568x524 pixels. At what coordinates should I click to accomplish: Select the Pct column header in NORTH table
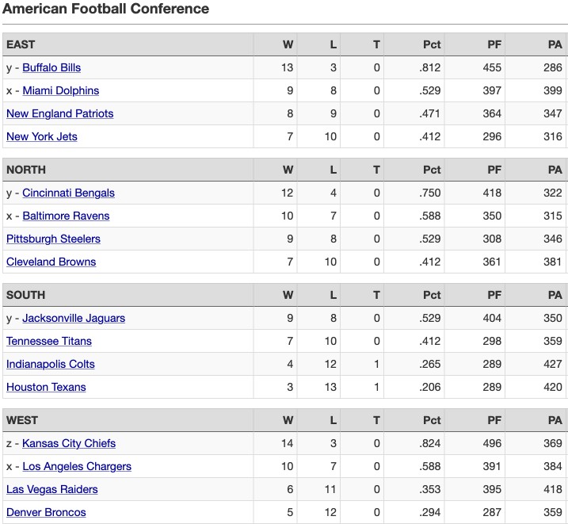tap(432, 170)
